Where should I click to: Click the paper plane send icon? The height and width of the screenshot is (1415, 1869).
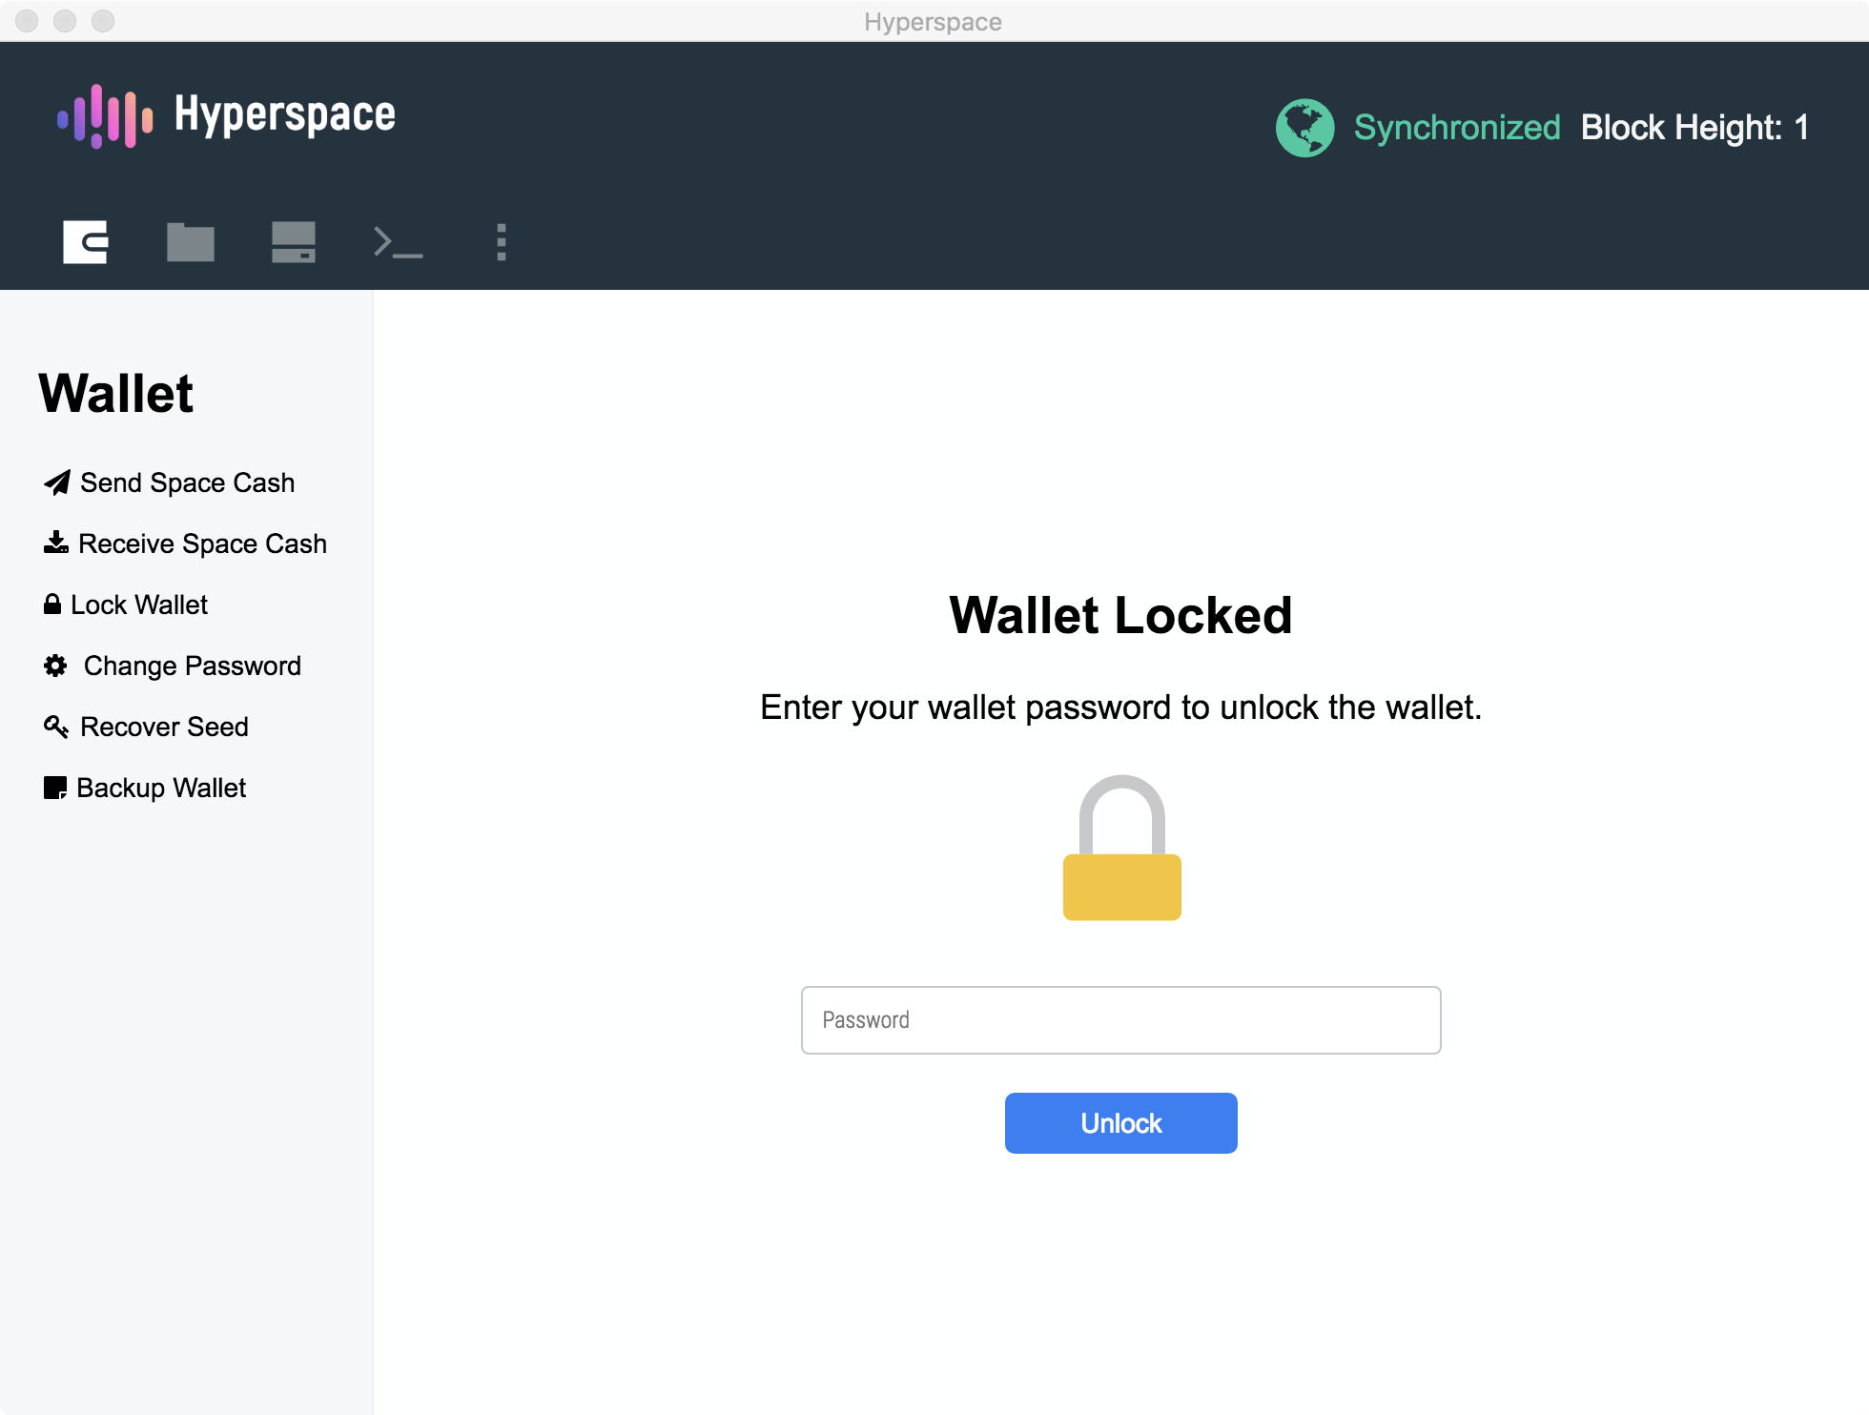point(56,483)
